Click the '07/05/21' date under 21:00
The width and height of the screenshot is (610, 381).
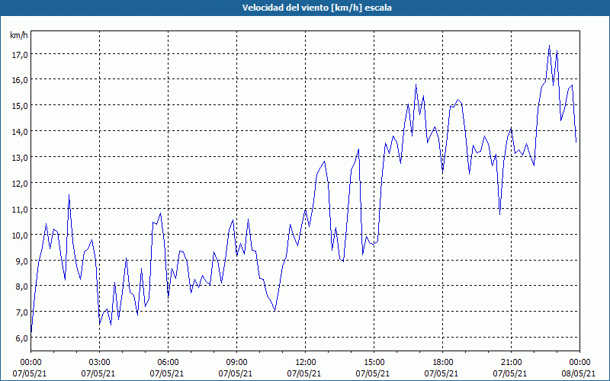(x=510, y=373)
